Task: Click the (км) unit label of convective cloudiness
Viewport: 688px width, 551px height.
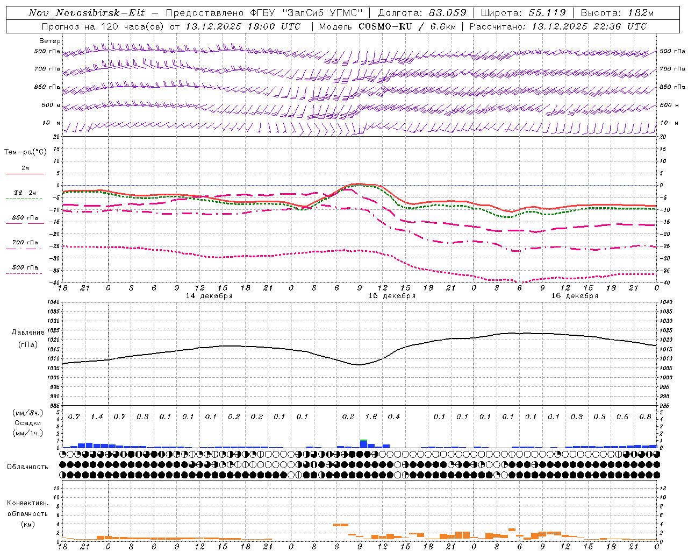Action: click(27, 524)
